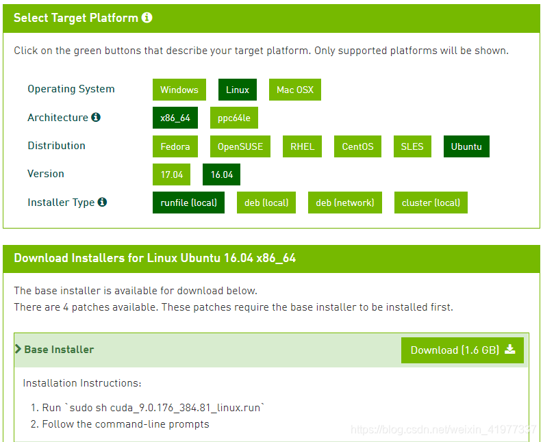Select the Windows operating system button
Image resolution: width=543 pixels, height=442 pixels.
tap(179, 90)
